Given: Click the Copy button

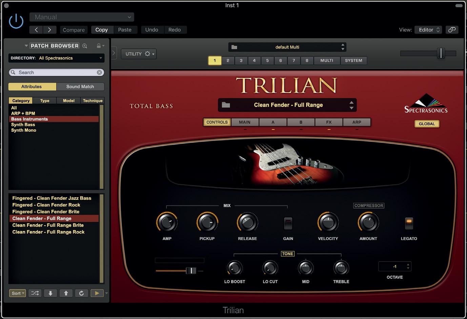Looking at the screenshot, I should pyautogui.click(x=102, y=30).
